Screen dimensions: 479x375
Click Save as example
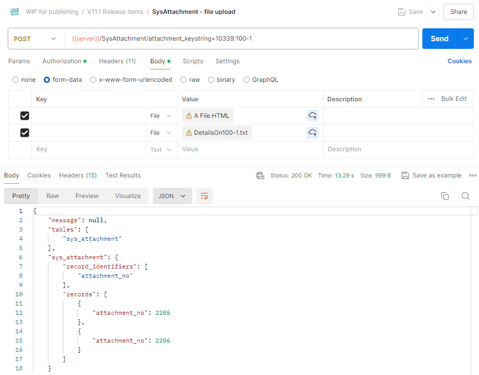click(432, 175)
